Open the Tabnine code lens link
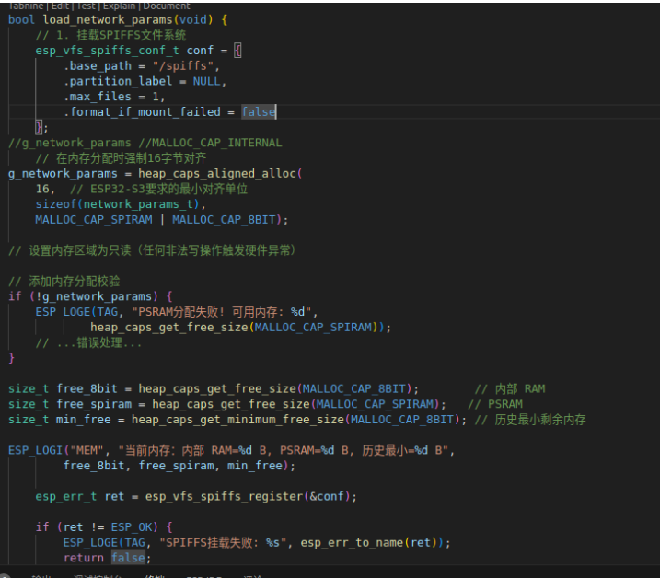660x578 pixels. (26, 6)
